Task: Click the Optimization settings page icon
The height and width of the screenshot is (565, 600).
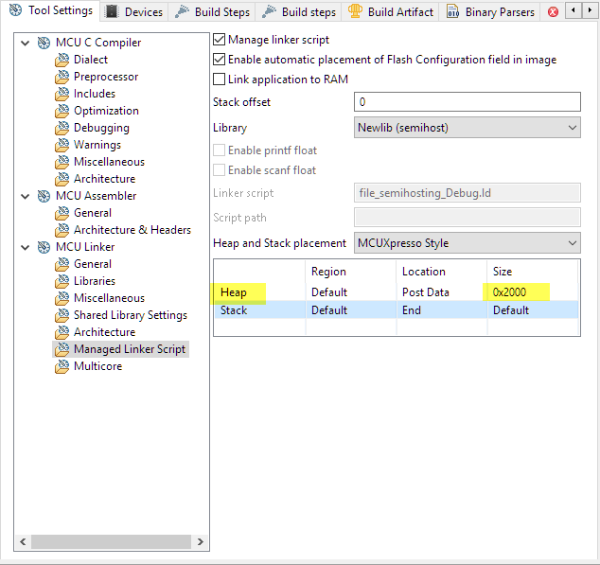Action: (62, 111)
